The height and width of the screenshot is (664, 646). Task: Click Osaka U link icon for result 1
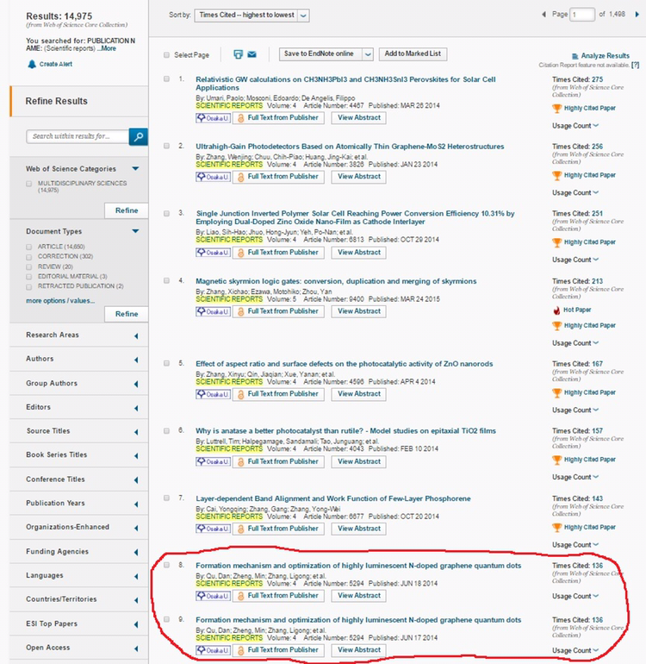coord(214,118)
